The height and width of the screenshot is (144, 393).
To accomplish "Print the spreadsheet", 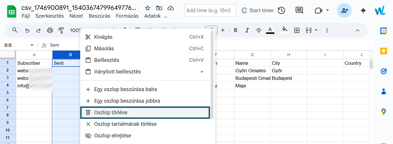I will click(x=50, y=30).
